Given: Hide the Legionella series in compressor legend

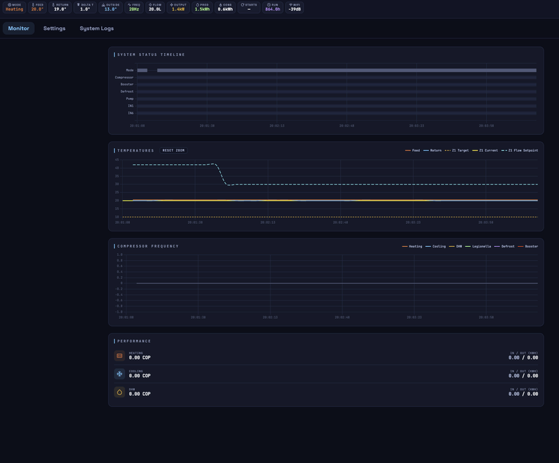Looking at the screenshot, I should pos(478,246).
